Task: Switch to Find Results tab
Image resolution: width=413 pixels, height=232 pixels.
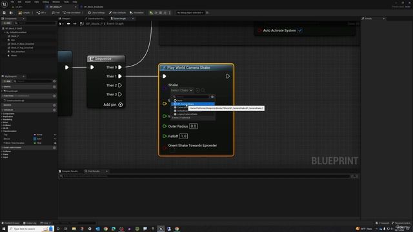Action: pyautogui.click(x=92, y=171)
